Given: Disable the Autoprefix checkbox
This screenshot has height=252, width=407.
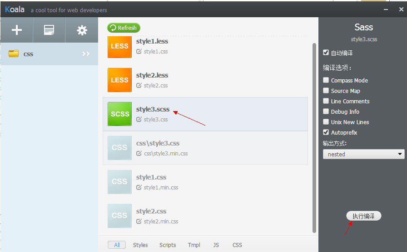Looking at the screenshot, I should point(326,132).
